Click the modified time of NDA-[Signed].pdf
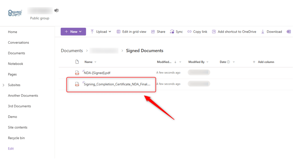Image resolution: width=294 pixels, height=160 pixels. (168, 72)
